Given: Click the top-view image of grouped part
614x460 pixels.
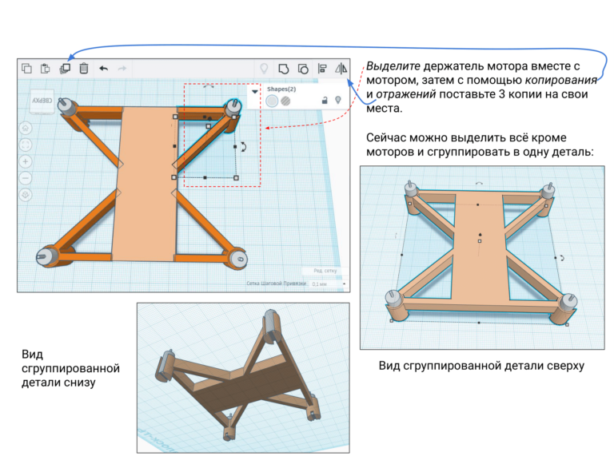Looking at the screenshot, I should point(482,257).
